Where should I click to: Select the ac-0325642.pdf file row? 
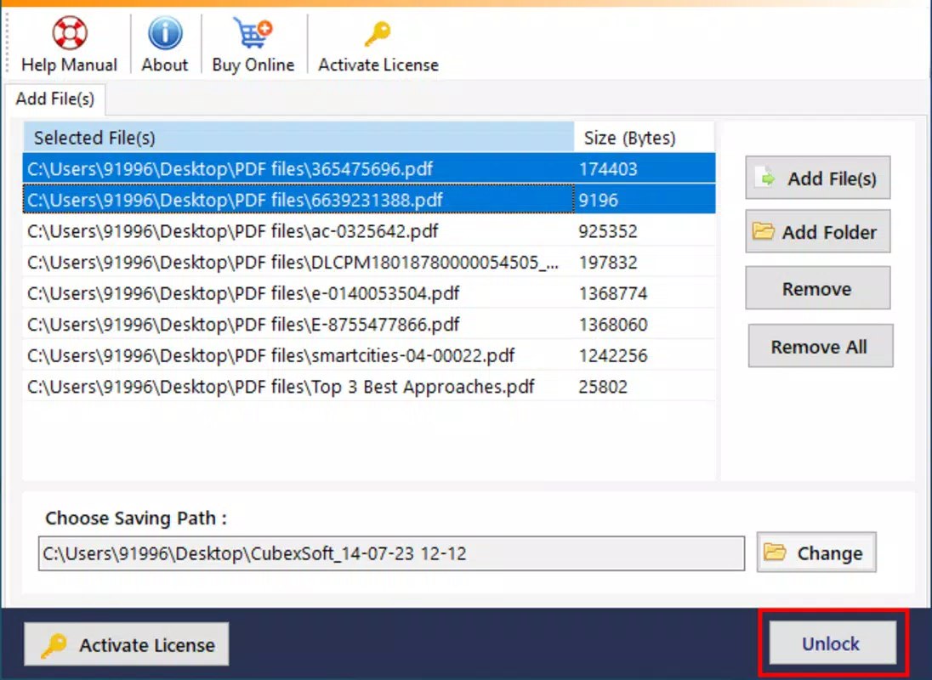click(x=369, y=231)
